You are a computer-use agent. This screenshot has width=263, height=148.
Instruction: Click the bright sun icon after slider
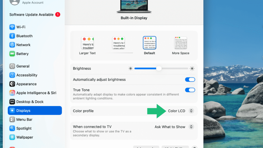point(192,68)
